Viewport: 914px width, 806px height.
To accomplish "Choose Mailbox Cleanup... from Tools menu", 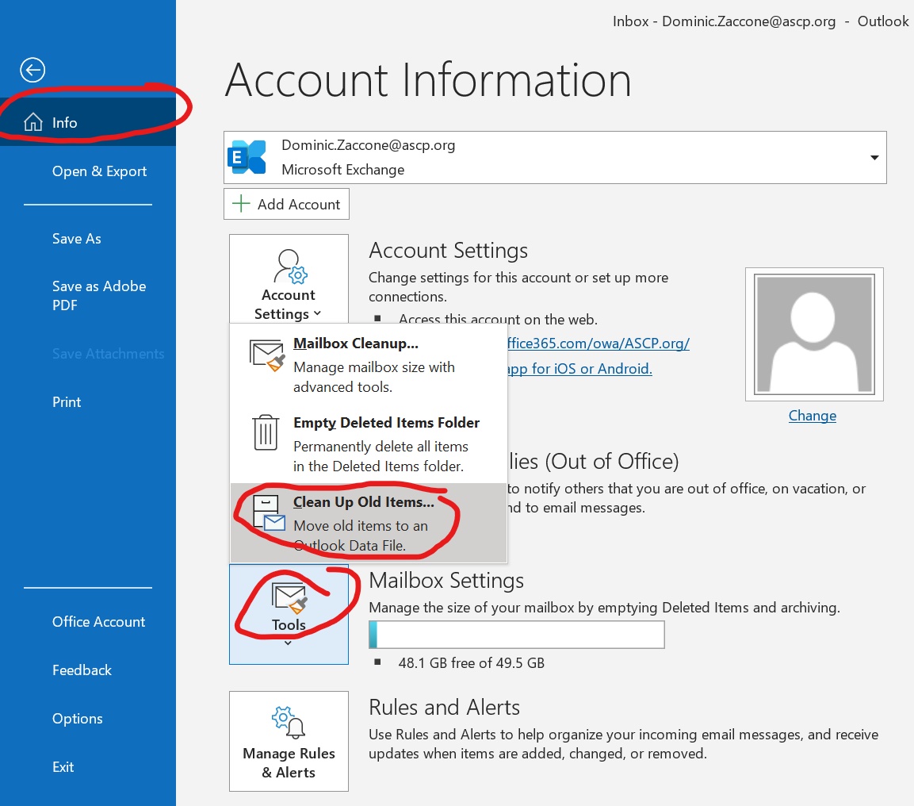I will click(x=369, y=364).
